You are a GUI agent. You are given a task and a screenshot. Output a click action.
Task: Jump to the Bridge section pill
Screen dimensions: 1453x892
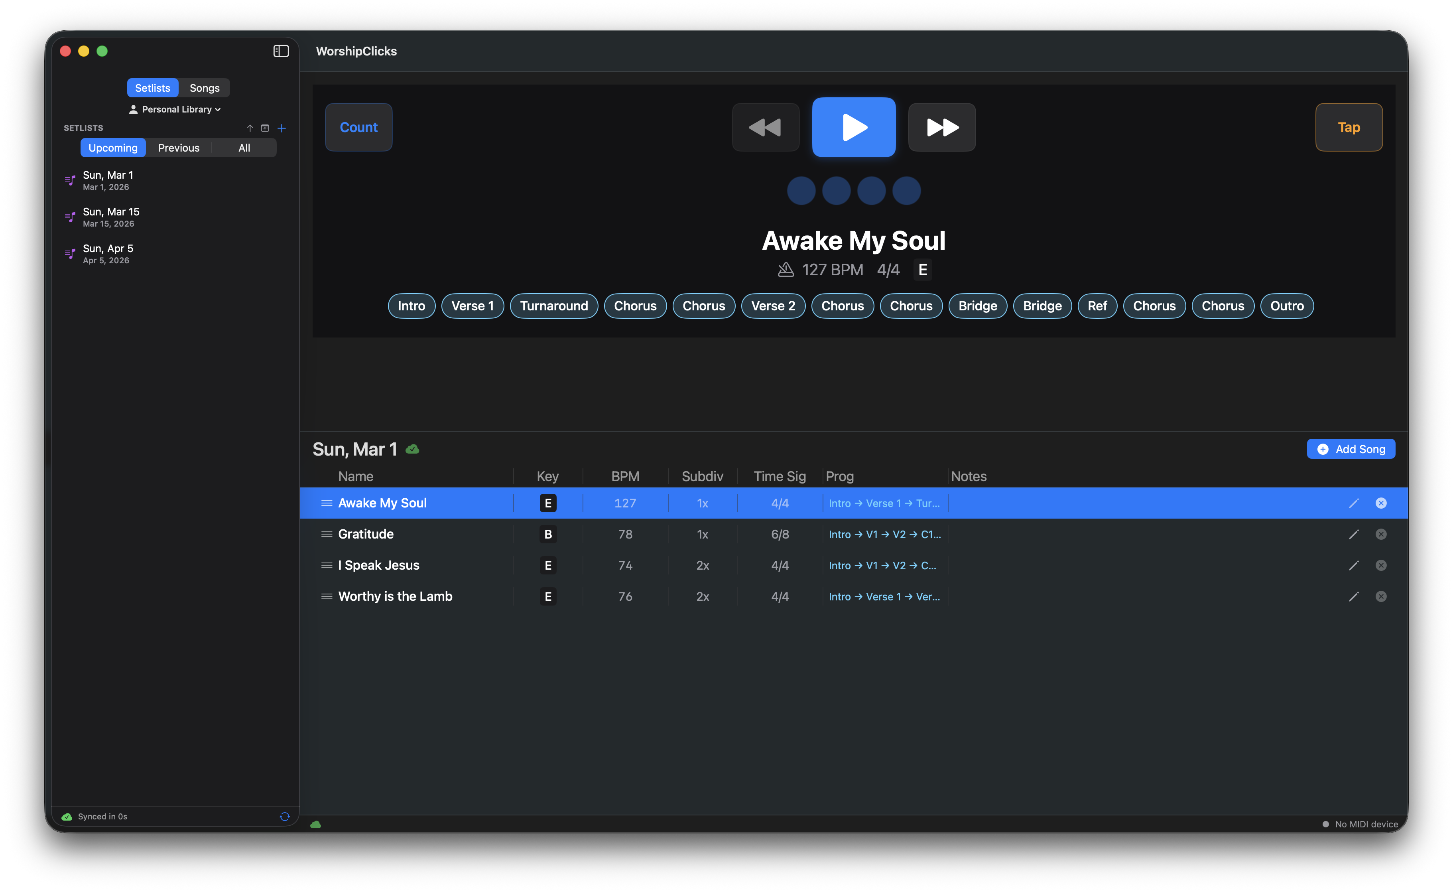click(977, 306)
